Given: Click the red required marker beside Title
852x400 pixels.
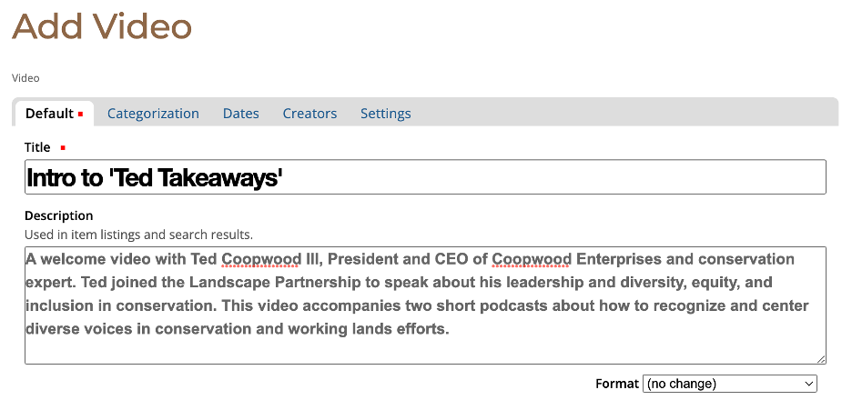Looking at the screenshot, I should coord(63,147).
